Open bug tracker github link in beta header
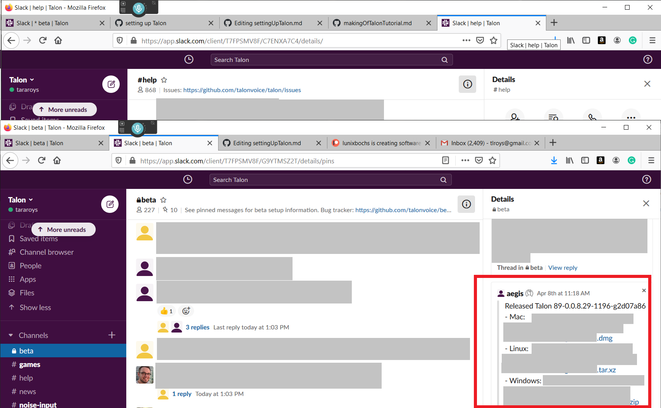Viewport: 661px width, 408px height. [403, 210]
